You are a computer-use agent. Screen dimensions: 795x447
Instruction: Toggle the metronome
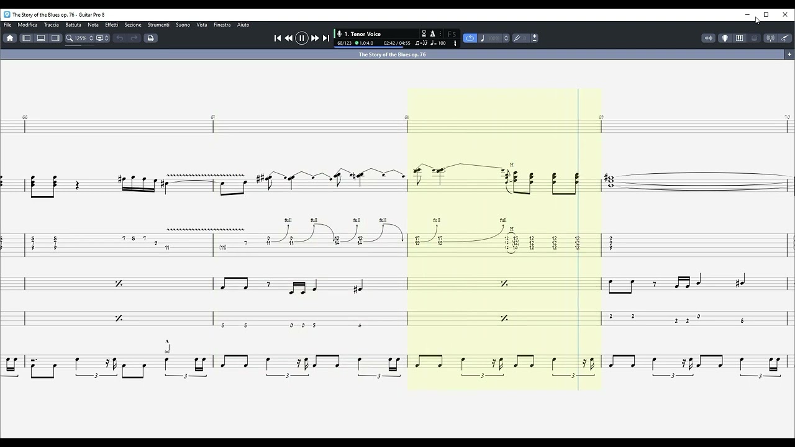coord(432,34)
